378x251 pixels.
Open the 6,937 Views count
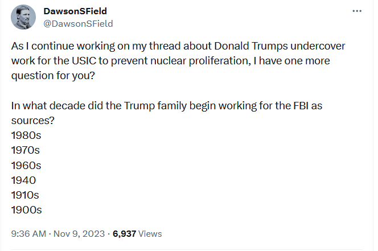137,233
